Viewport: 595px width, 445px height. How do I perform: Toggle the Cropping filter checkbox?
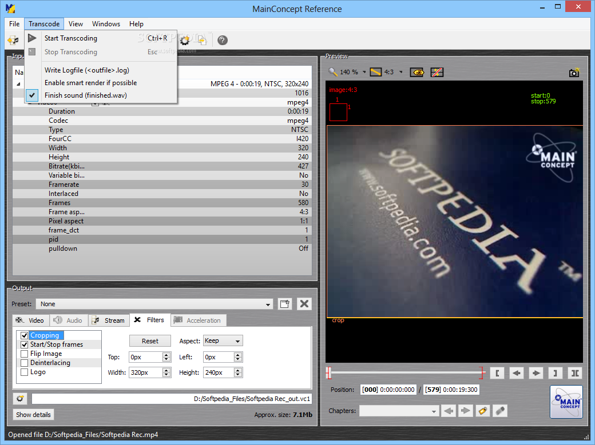pyautogui.click(x=24, y=335)
